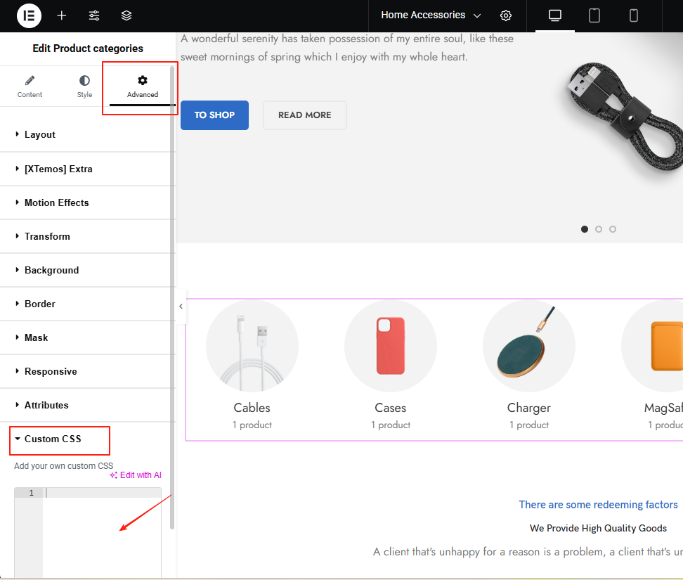Click the plus Add Element icon
This screenshot has height=580, width=683.
point(62,15)
